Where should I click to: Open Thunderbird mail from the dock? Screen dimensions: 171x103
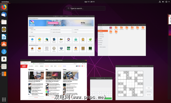[x=4, y=15]
